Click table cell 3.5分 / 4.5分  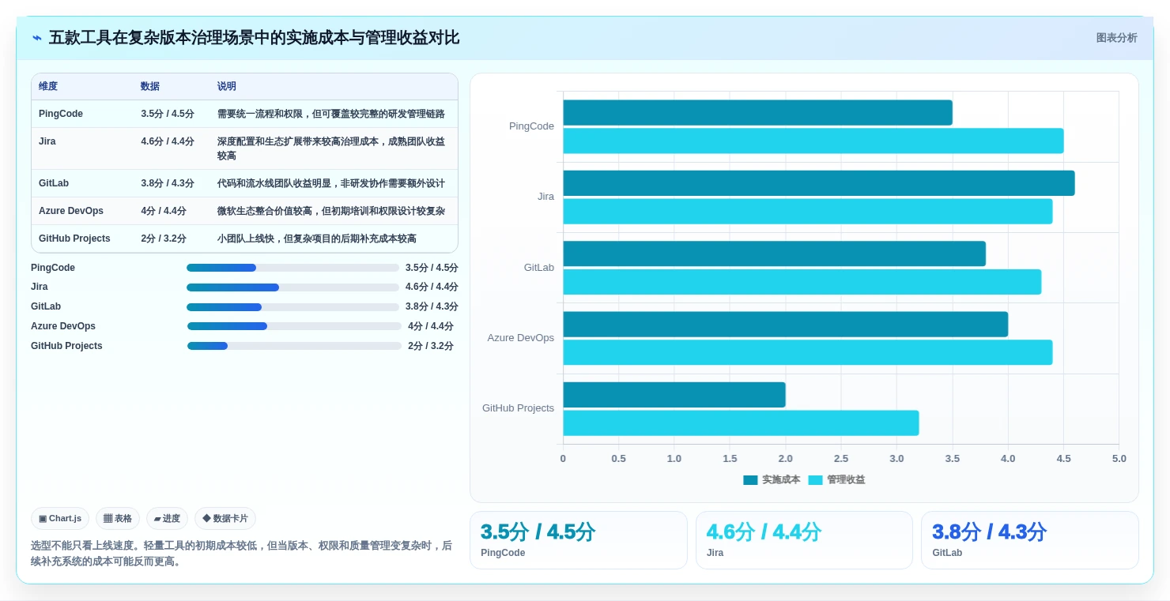[168, 114]
